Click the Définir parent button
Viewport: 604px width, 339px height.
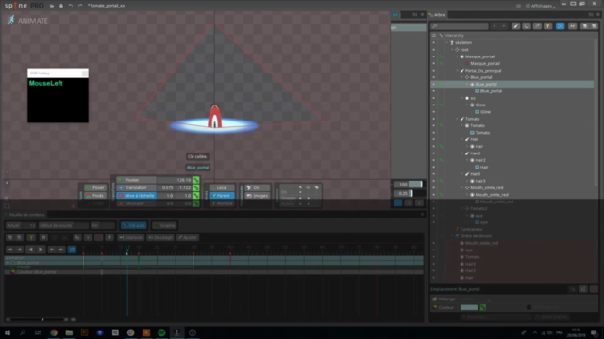[x=551, y=317]
